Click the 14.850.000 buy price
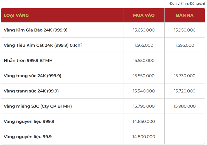 pos(144,121)
